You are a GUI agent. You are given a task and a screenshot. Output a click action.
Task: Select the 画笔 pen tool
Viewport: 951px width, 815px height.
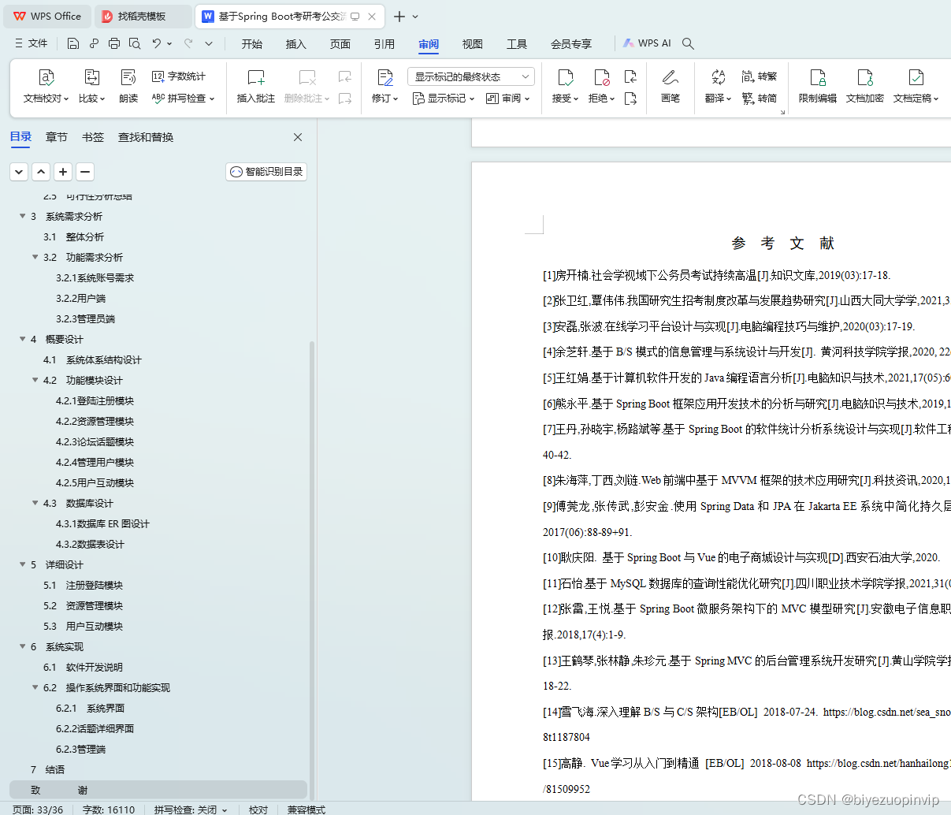(671, 87)
